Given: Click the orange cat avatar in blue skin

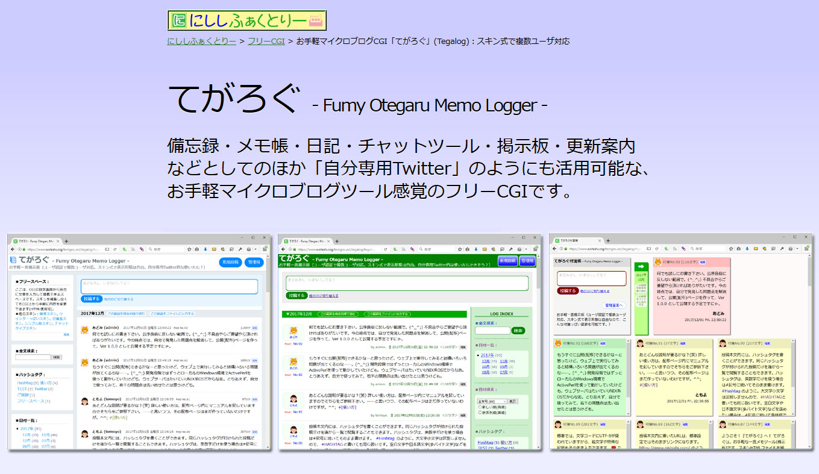Looking at the screenshot, I should pos(85,330).
